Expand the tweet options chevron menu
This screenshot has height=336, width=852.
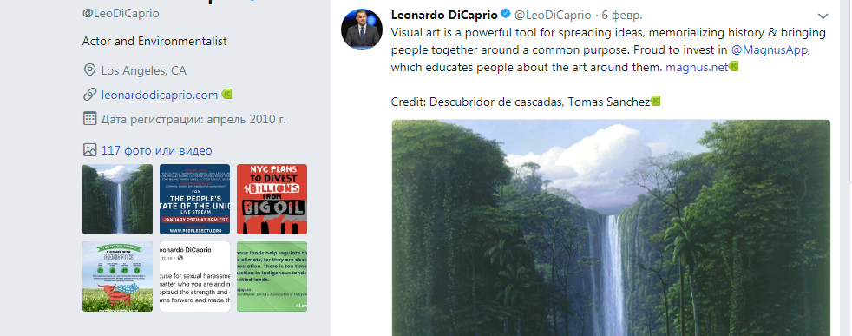point(823,16)
